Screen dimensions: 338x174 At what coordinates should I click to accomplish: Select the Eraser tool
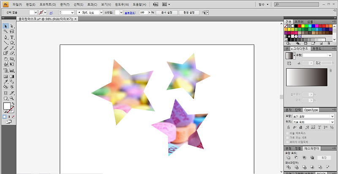click(x=12, y=53)
